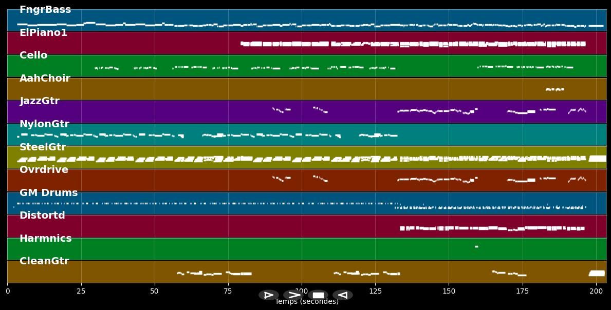This screenshot has height=310, width=611.
Task: Click the 'Temps (secondes)' axis label
Action: pos(307,302)
